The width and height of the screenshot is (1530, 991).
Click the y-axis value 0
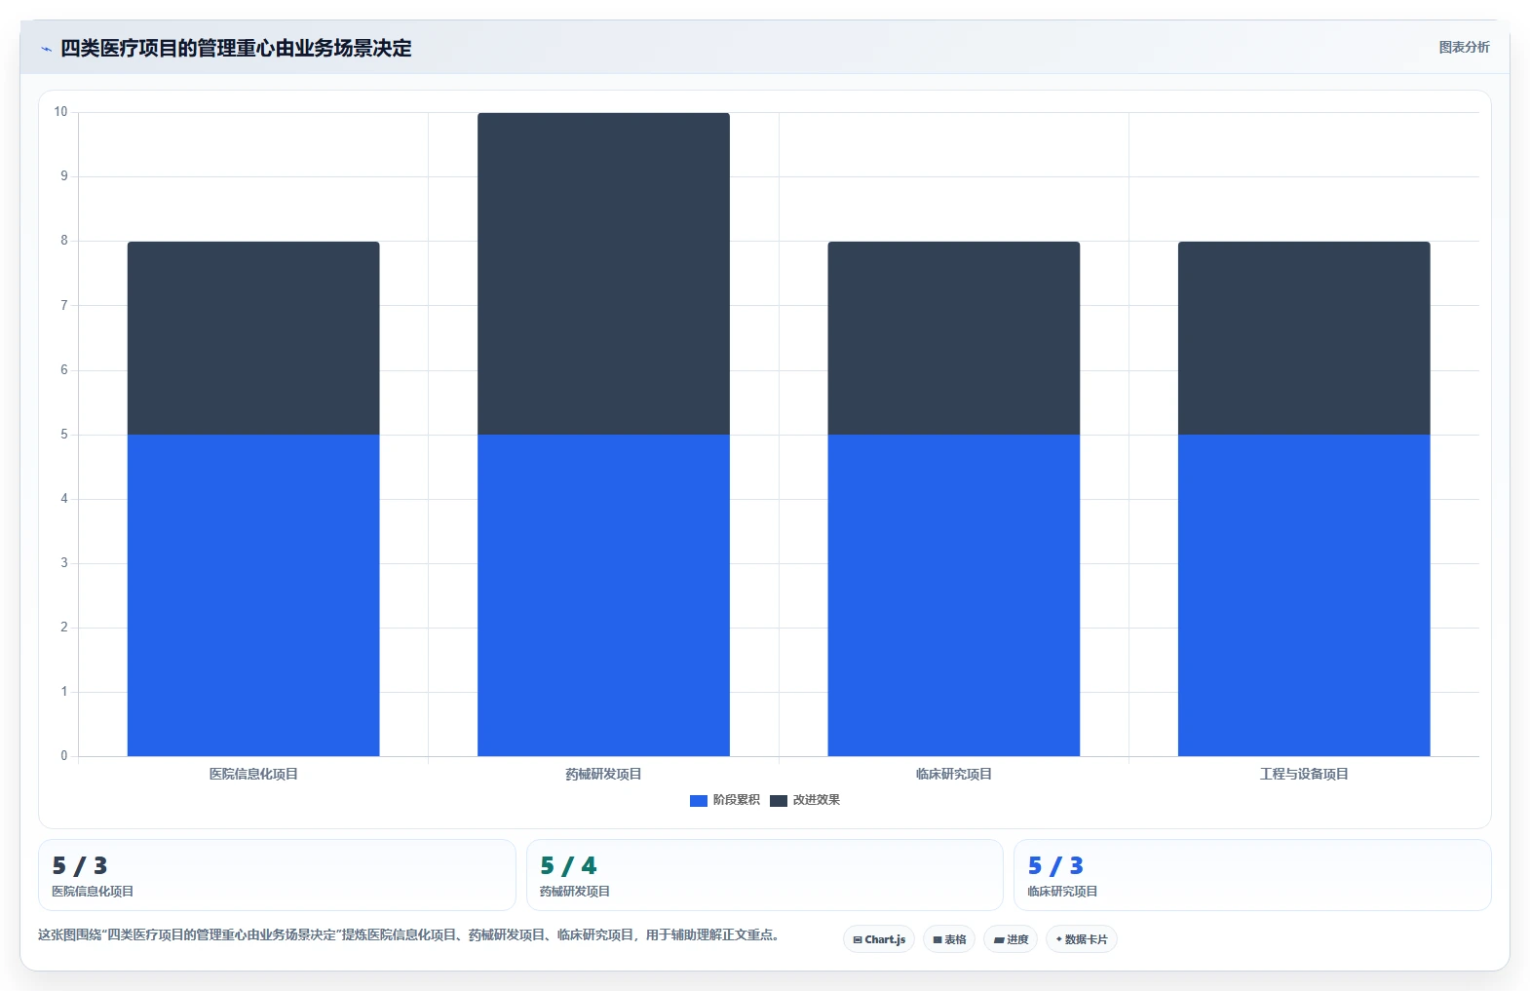(64, 756)
